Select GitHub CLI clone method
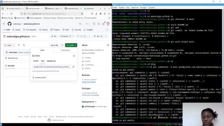The image size is (224, 126). 51,61
